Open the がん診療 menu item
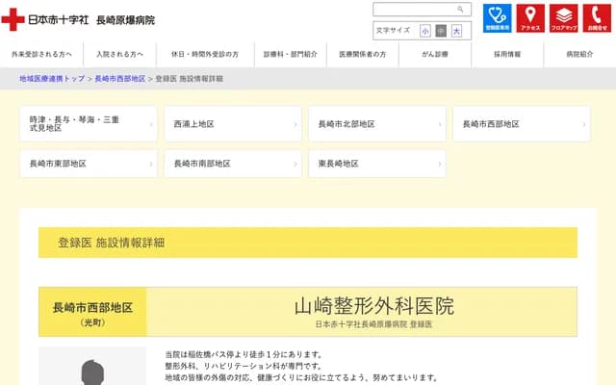616x385 pixels. [435, 55]
